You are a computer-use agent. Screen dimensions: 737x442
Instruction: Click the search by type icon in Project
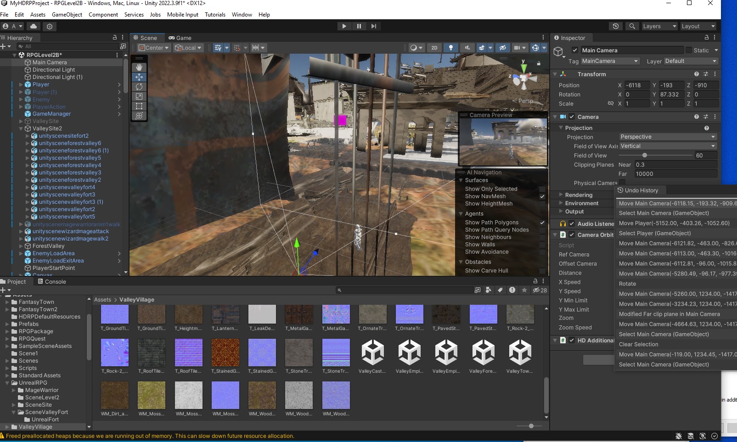(488, 290)
